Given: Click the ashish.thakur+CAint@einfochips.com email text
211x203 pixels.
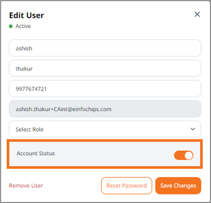Looking at the screenshot, I should click(63, 109).
